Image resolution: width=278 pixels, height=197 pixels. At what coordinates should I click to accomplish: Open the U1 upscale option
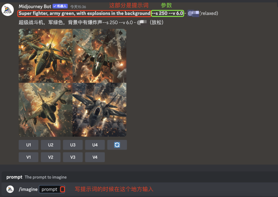[28, 145]
